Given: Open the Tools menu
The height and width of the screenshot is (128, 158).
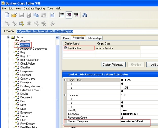Looking at the screenshot, I should coord(50,9).
